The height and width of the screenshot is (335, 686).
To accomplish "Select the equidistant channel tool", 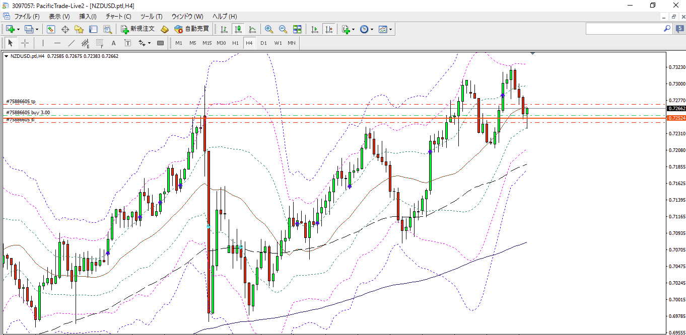I will click(x=86, y=43).
